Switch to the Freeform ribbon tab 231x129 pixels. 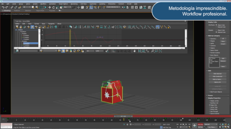tap(17, 10)
